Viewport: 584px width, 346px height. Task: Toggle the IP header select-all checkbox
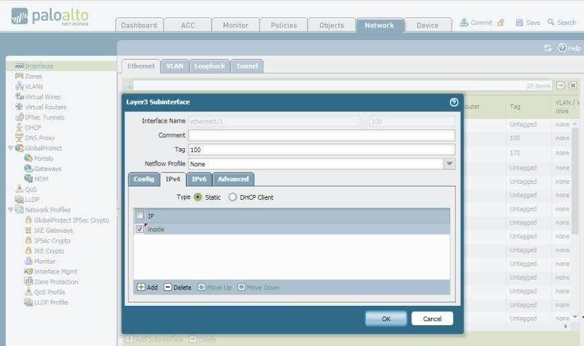coord(140,216)
